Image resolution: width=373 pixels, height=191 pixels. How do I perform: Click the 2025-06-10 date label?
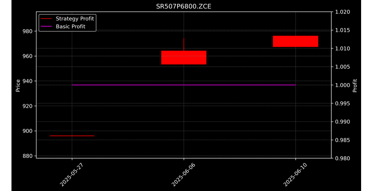click(295, 175)
